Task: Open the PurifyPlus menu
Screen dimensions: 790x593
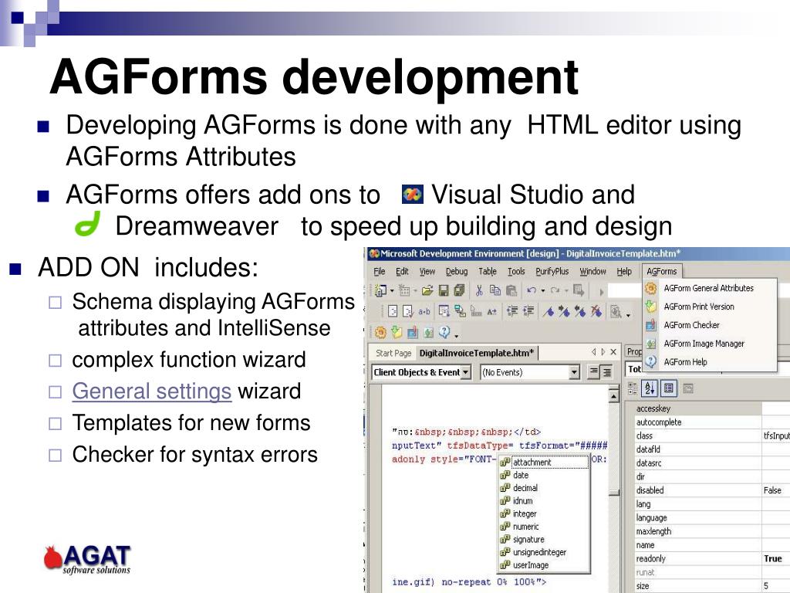Action: [x=552, y=271]
